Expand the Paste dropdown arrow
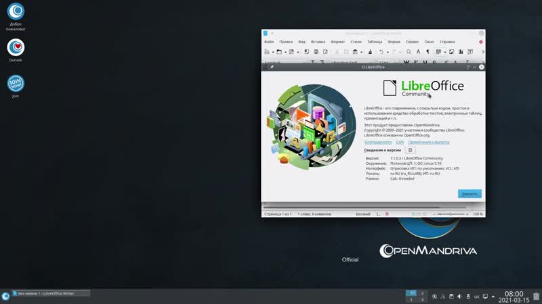 point(362,52)
